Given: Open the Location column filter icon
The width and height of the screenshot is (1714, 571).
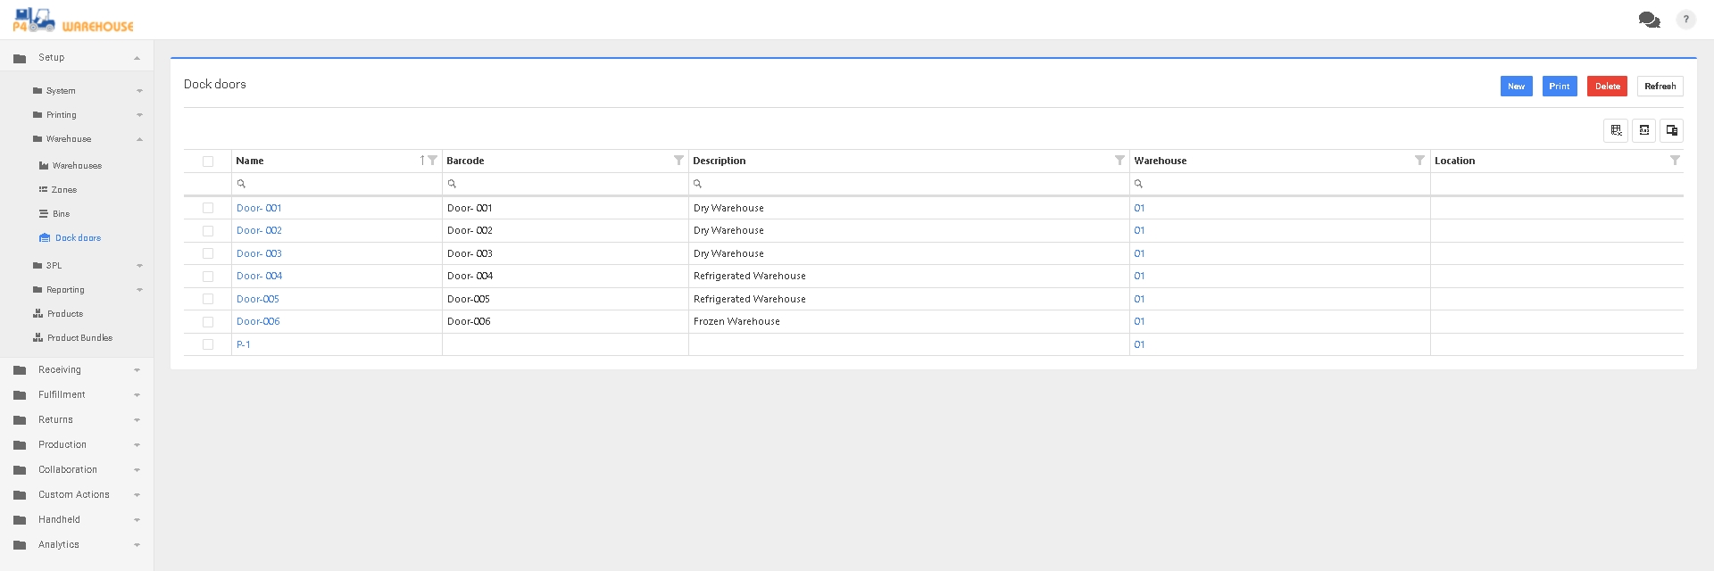Looking at the screenshot, I should 1675,161.
